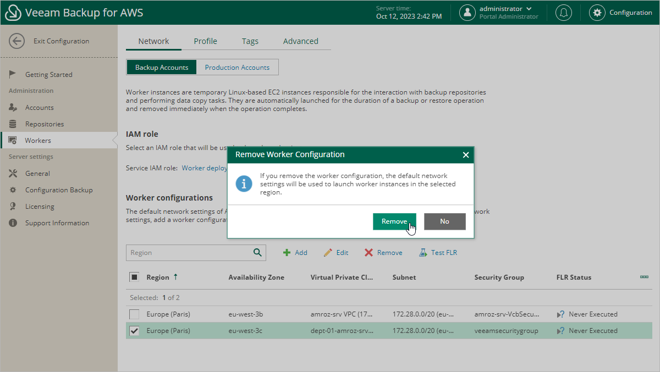Check the eu-west-3b row checkbox
This screenshot has width=660, height=372.
[134, 314]
